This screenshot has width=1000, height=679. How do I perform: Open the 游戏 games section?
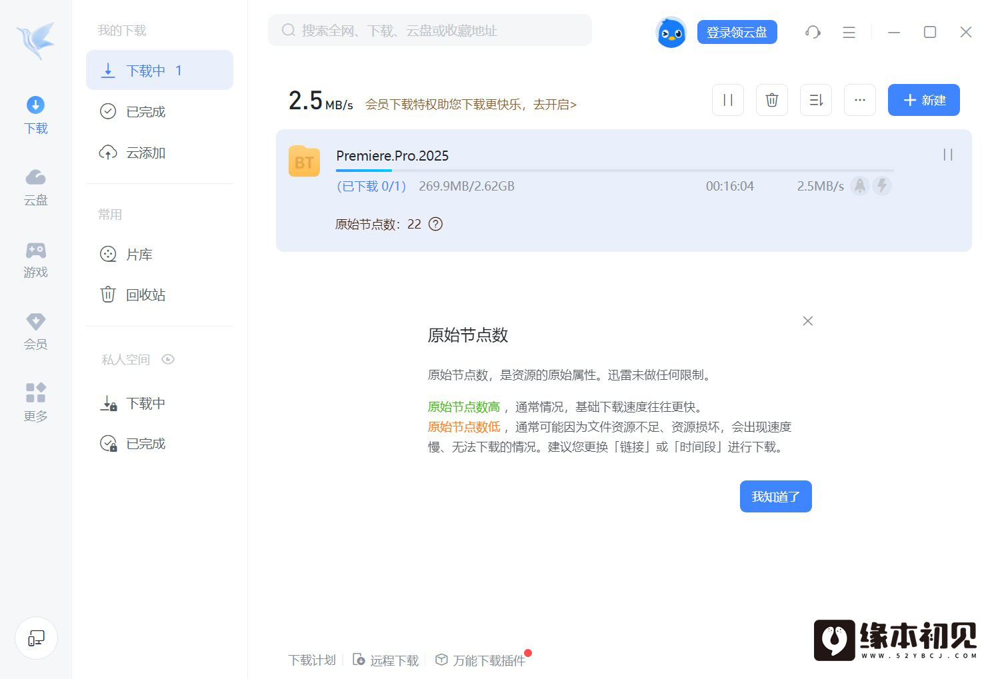pos(35,260)
